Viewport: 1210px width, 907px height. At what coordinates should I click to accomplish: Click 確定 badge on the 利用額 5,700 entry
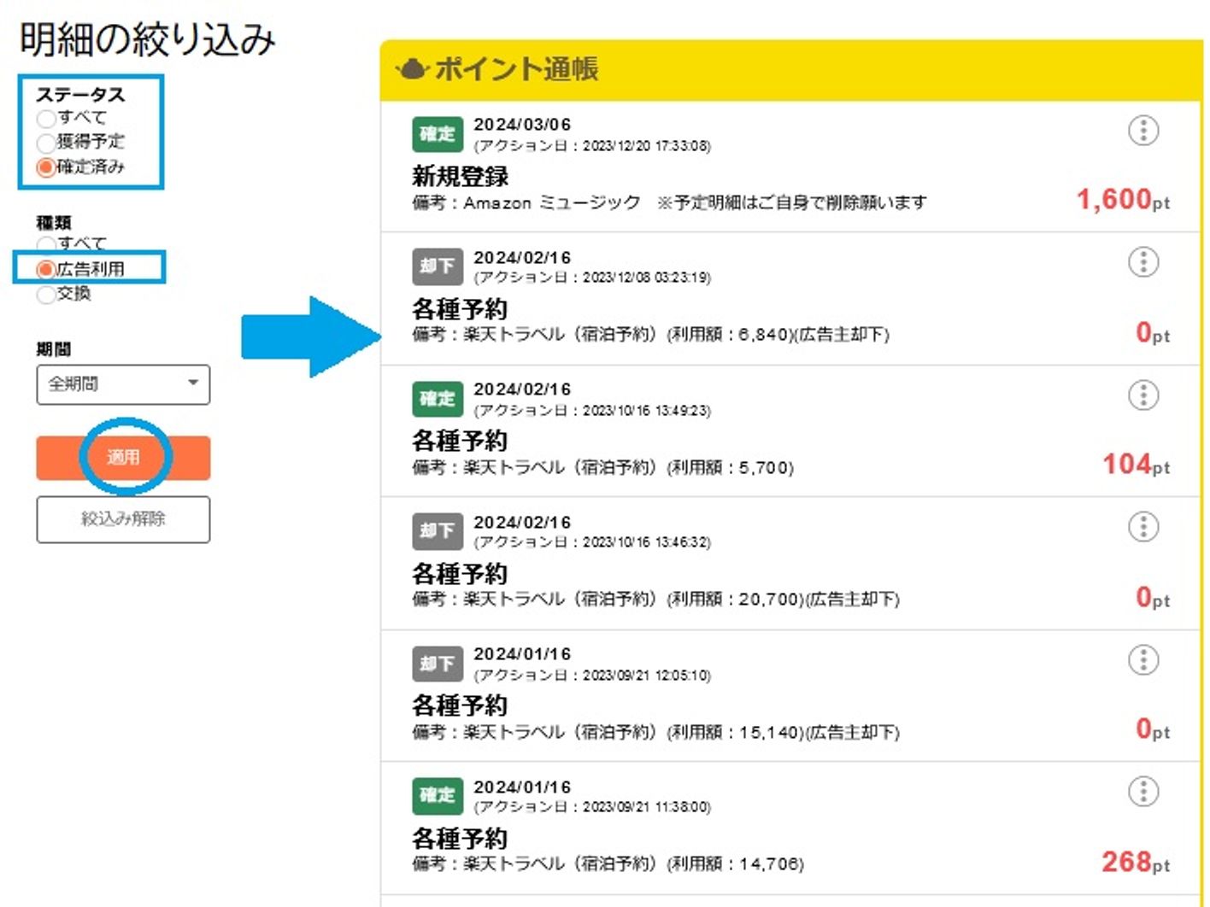[438, 398]
